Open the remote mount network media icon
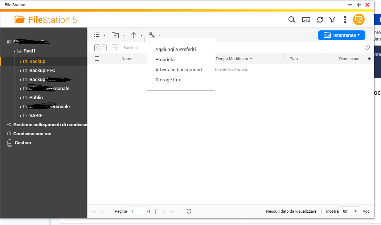 click(x=307, y=20)
